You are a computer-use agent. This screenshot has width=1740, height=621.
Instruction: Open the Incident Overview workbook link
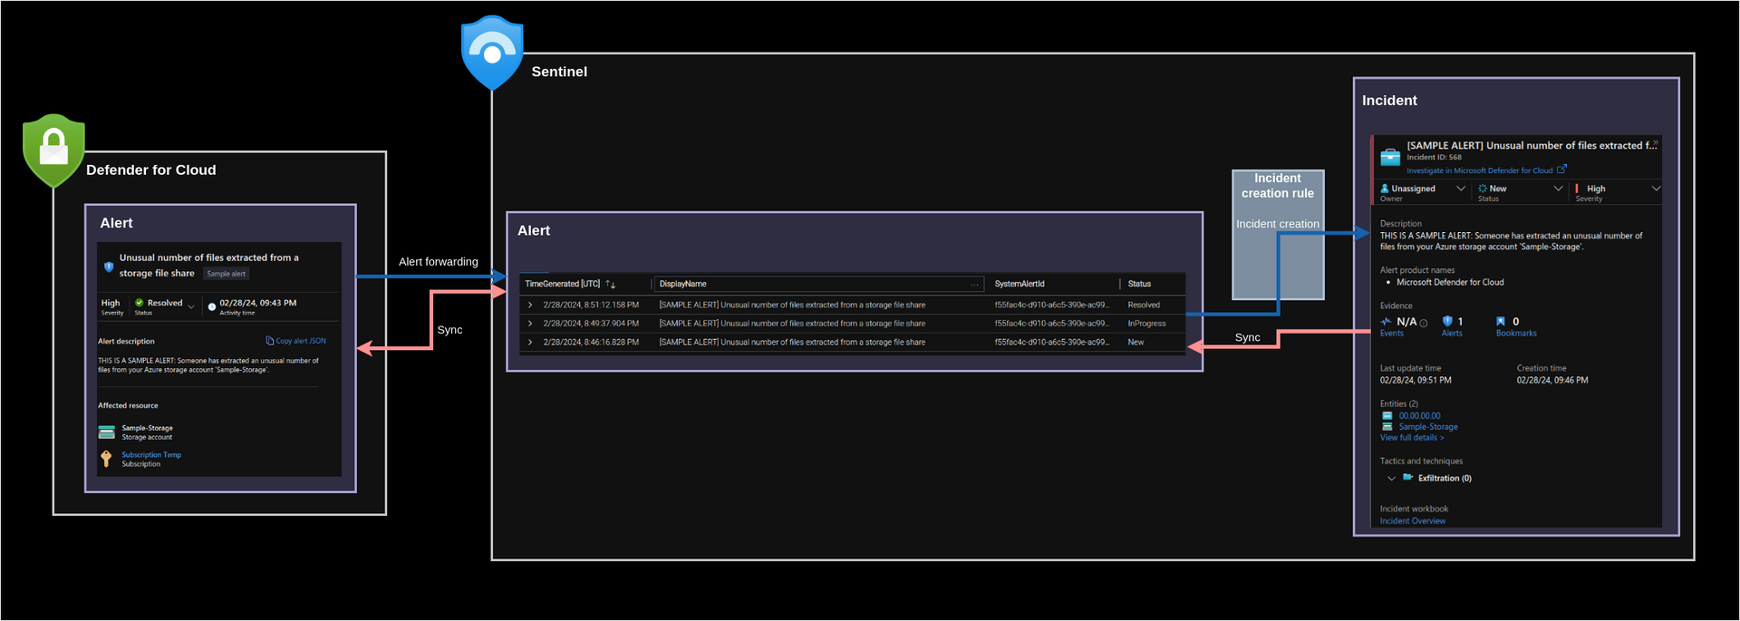click(x=1412, y=521)
